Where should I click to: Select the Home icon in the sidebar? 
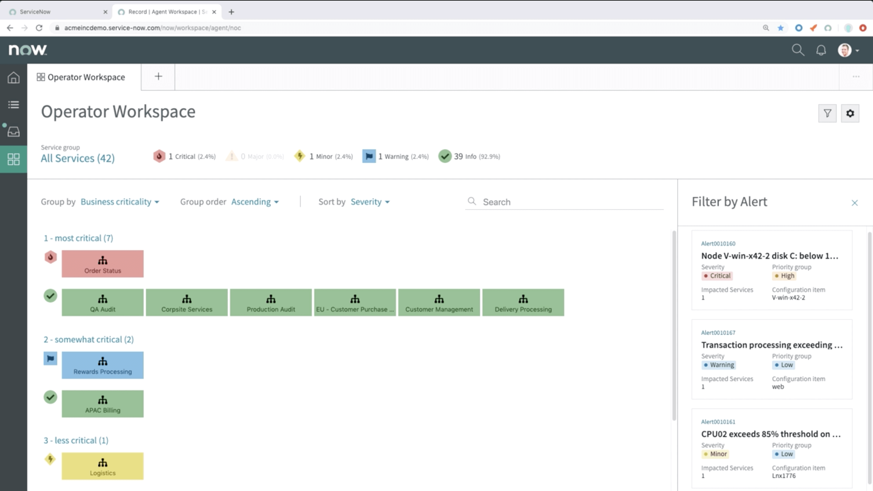pos(14,78)
